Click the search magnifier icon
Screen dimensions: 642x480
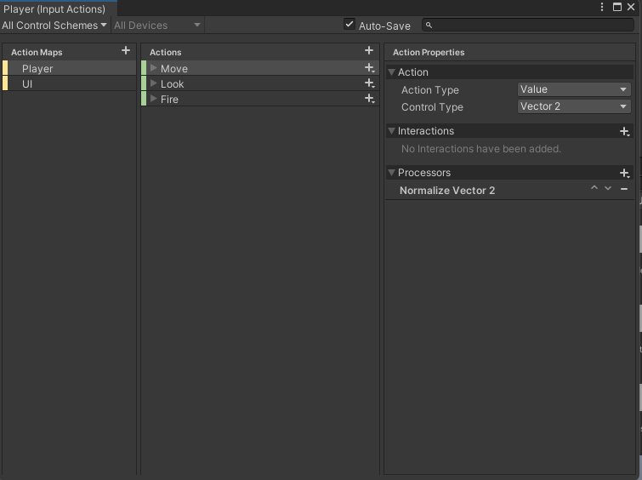pyautogui.click(x=429, y=26)
